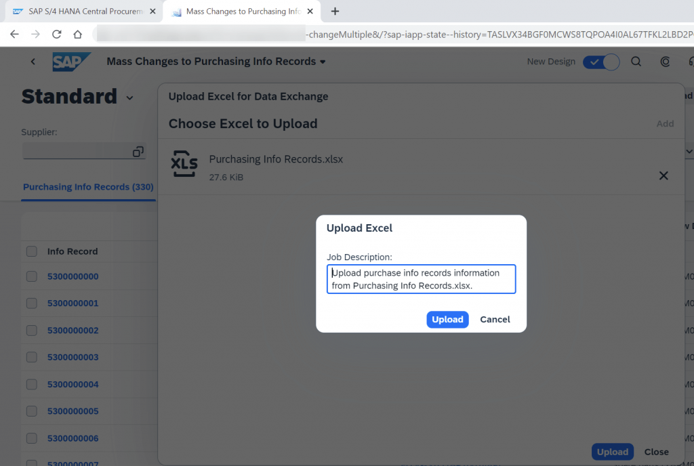Open info record 5300000003
This screenshot has width=694, height=466.
click(73, 357)
